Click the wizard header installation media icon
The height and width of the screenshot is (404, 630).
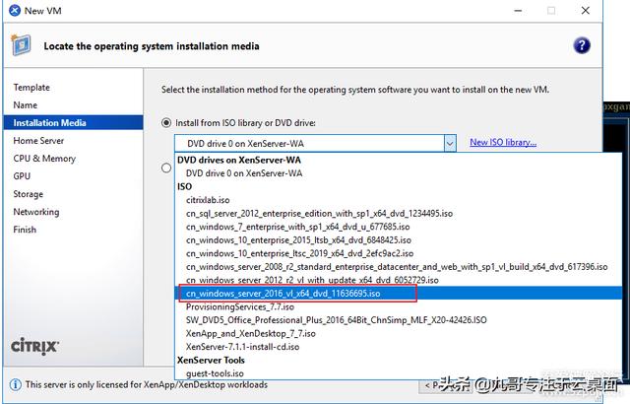[x=20, y=45]
